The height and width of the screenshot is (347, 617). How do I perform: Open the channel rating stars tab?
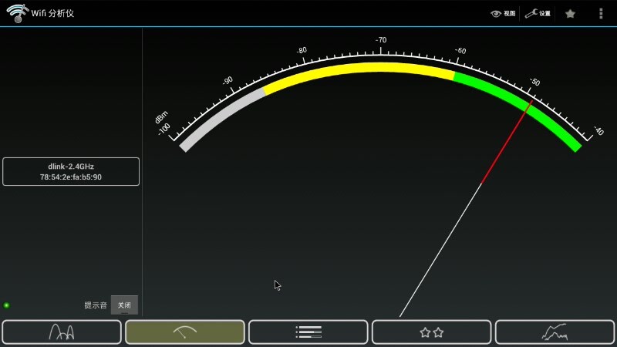432,332
